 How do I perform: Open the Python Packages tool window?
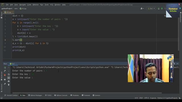[35, 95]
